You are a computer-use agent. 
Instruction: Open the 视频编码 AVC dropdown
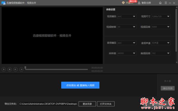click(x=127, y=17)
